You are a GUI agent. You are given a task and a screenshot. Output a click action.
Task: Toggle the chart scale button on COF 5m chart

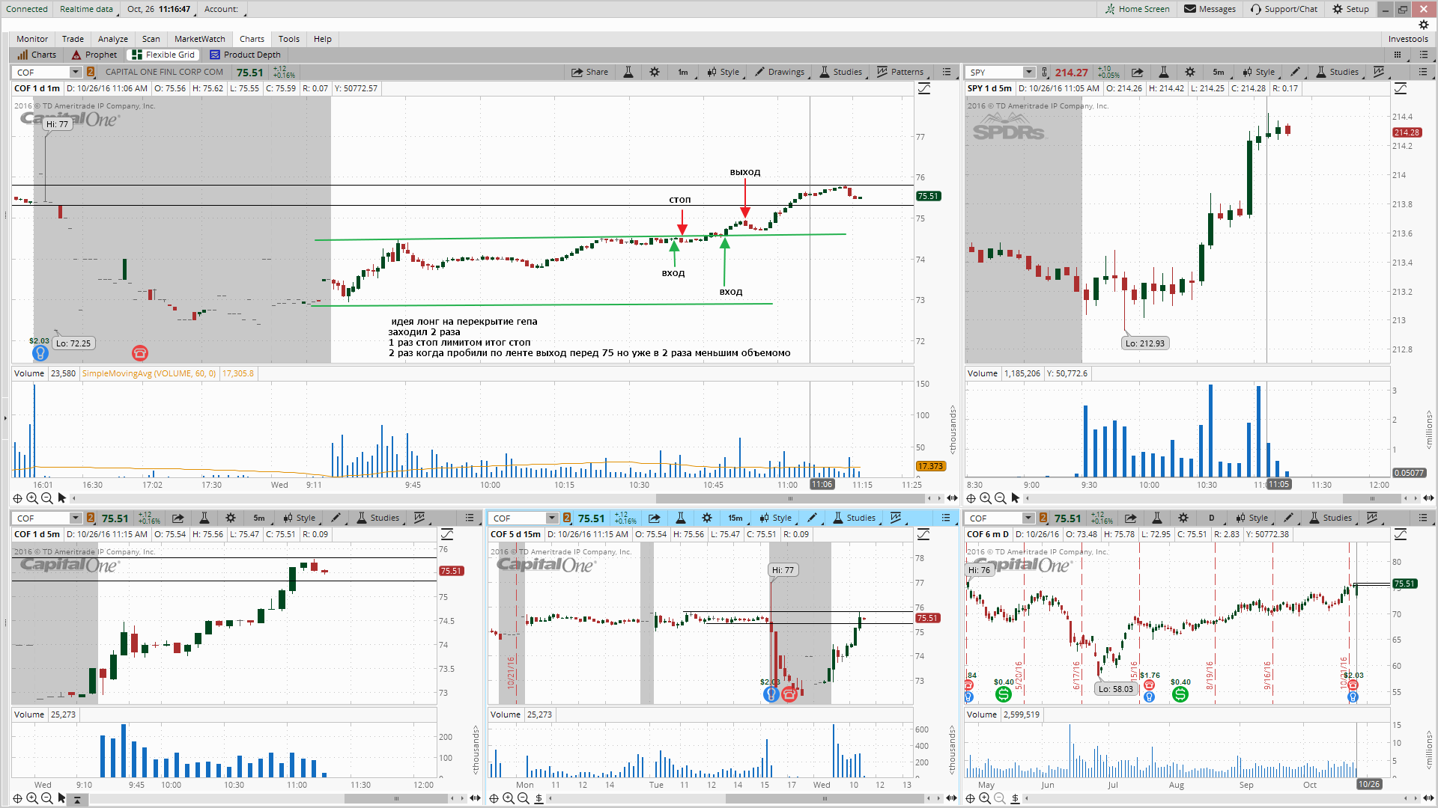tap(447, 534)
